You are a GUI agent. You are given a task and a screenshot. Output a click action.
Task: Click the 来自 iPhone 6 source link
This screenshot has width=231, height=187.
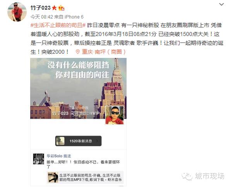point(69,17)
